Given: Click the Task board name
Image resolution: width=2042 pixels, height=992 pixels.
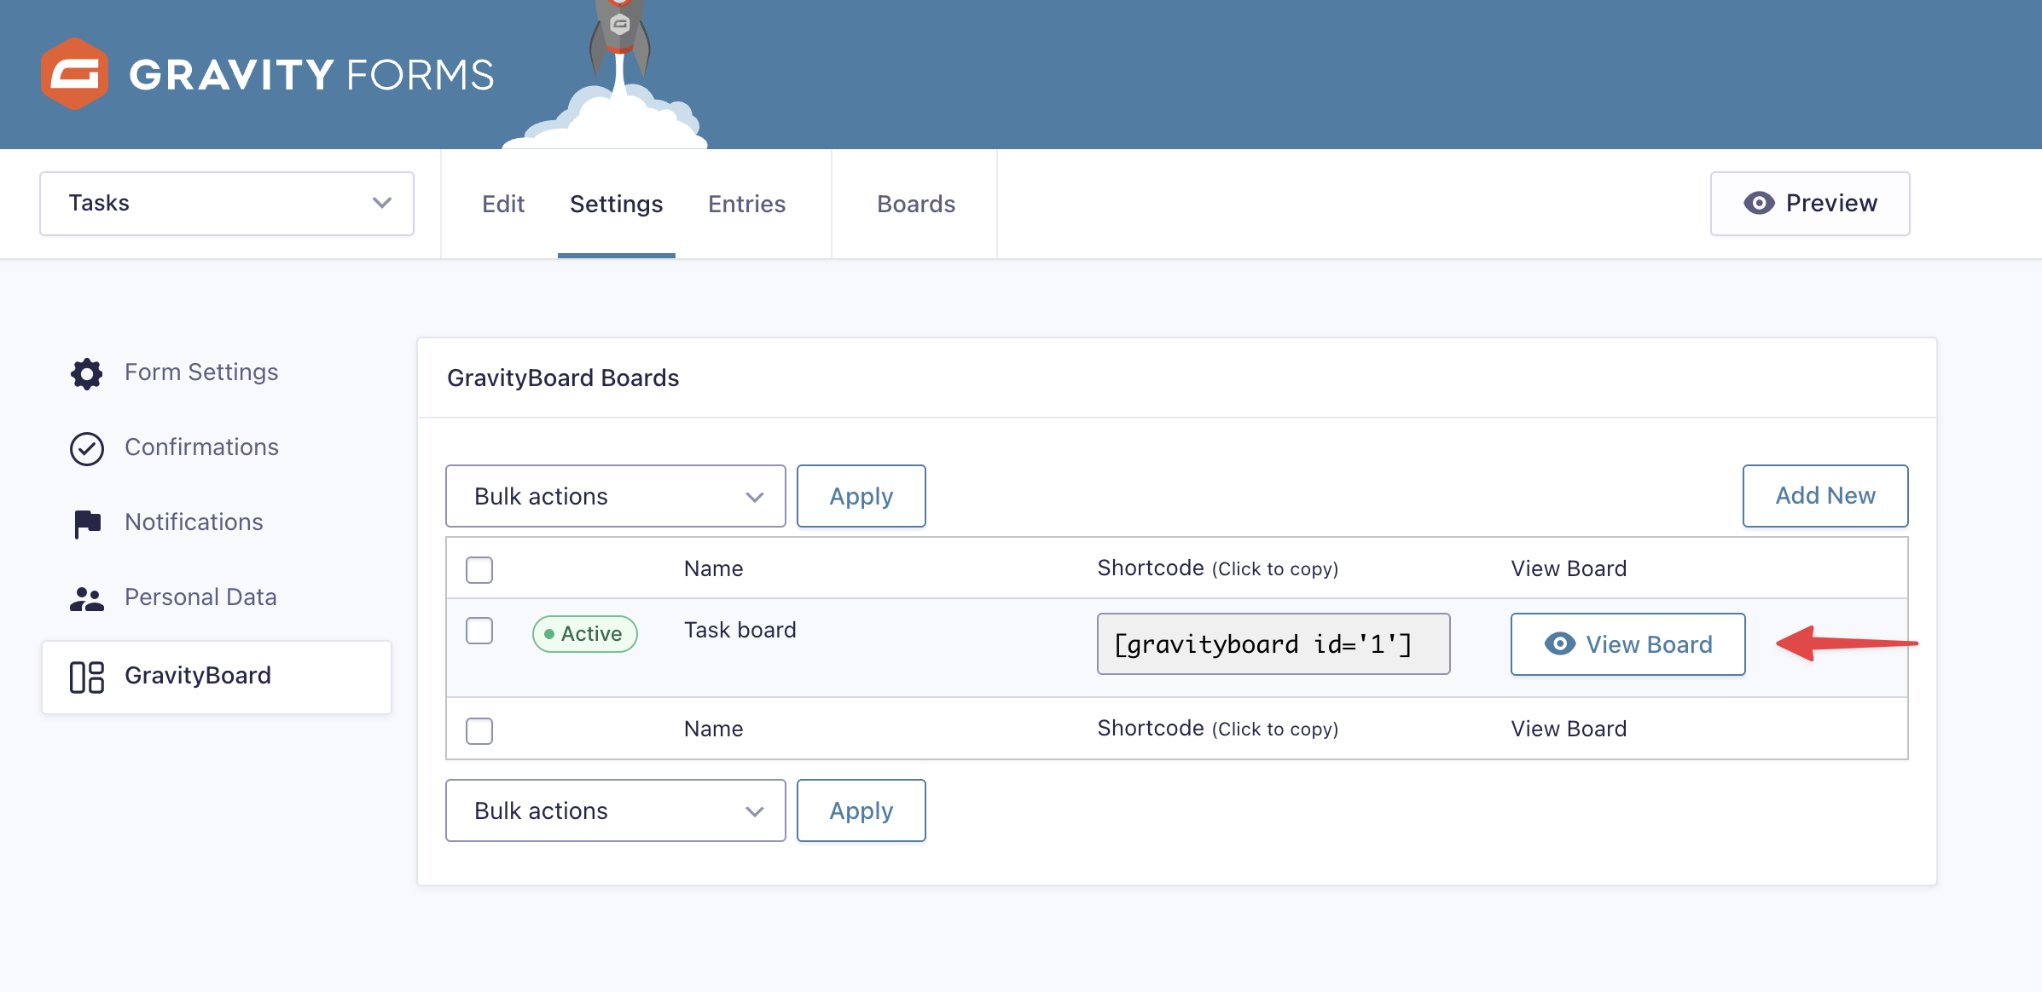Looking at the screenshot, I should (740, 630).
